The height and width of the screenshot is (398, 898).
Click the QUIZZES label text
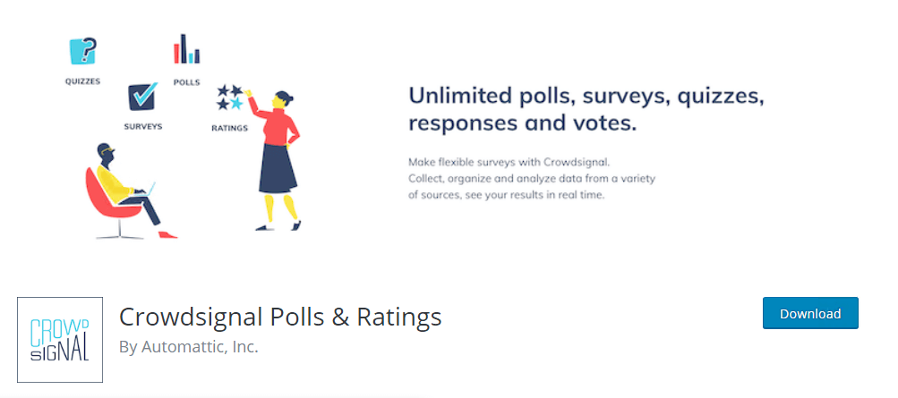(82, 81)
